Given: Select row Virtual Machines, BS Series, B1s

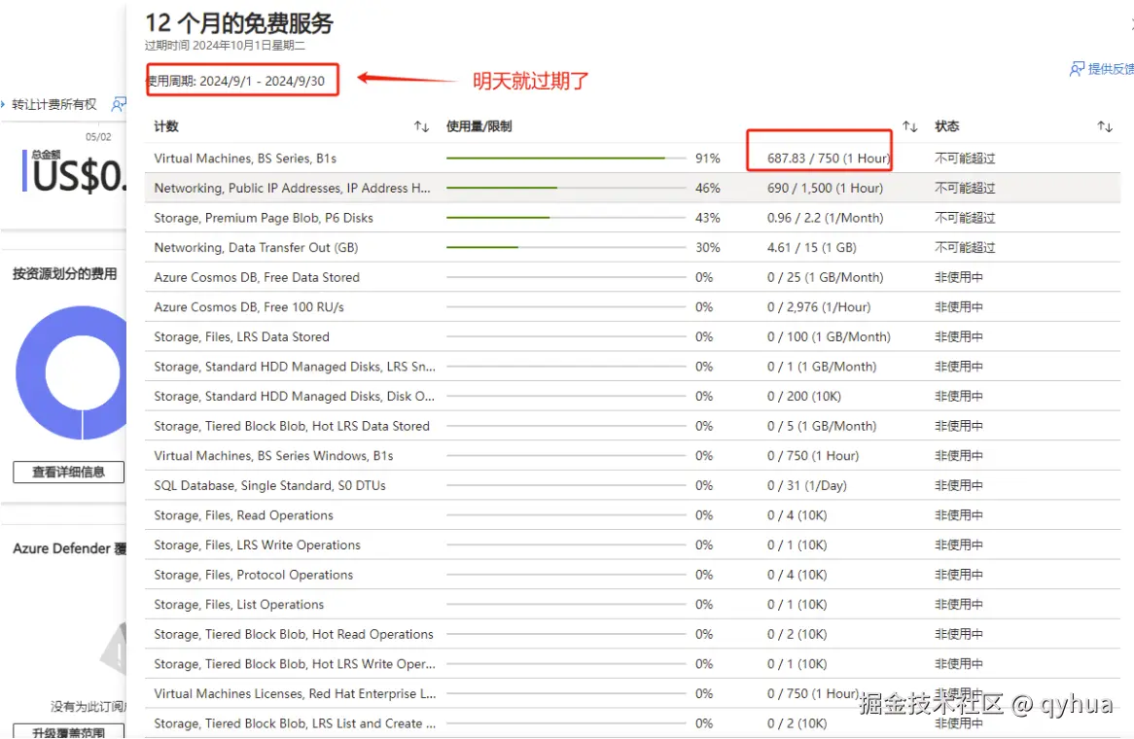Looking at the screenshot, I should click(x=632, y=158).
